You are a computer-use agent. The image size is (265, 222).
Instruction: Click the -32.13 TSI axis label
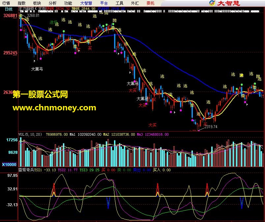(x=12, y=205)
